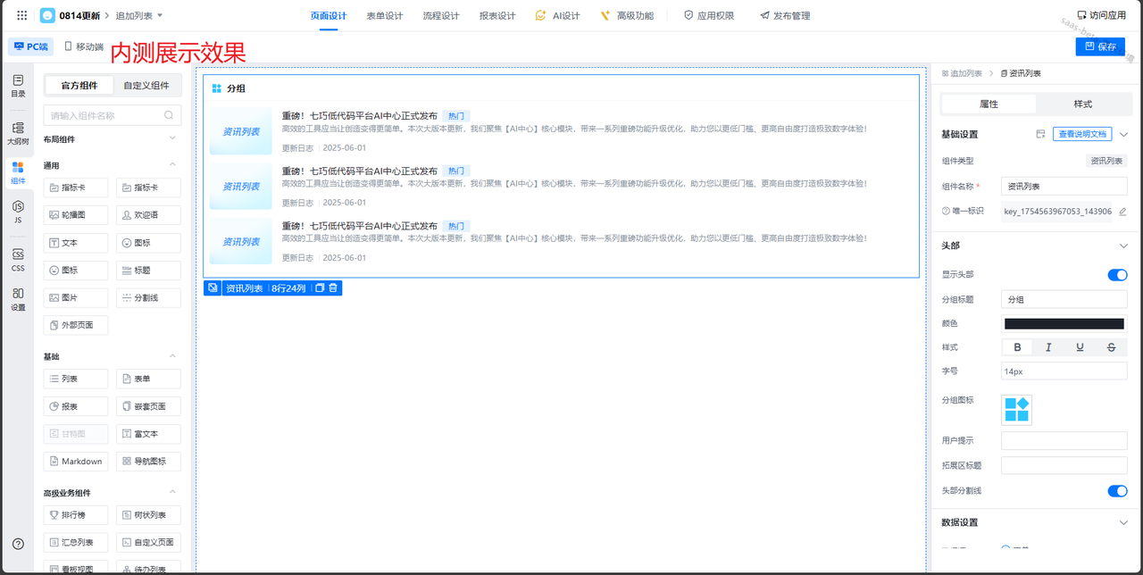Screen dimensions: 1143x575
Task: Click the edit pencil beside 唯一标识
Action: [1122, 212]
